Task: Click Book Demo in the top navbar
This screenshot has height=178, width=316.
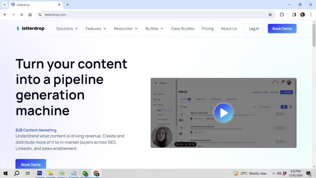Action: [282, 28]
